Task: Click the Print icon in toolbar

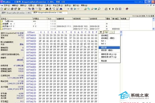Action: click(12, 9)
